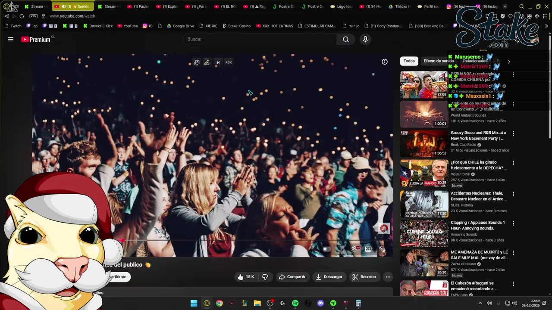This screenshot has width=552, height=310.
Task: Select the Efecto de sonido chip
Action: 439,61
